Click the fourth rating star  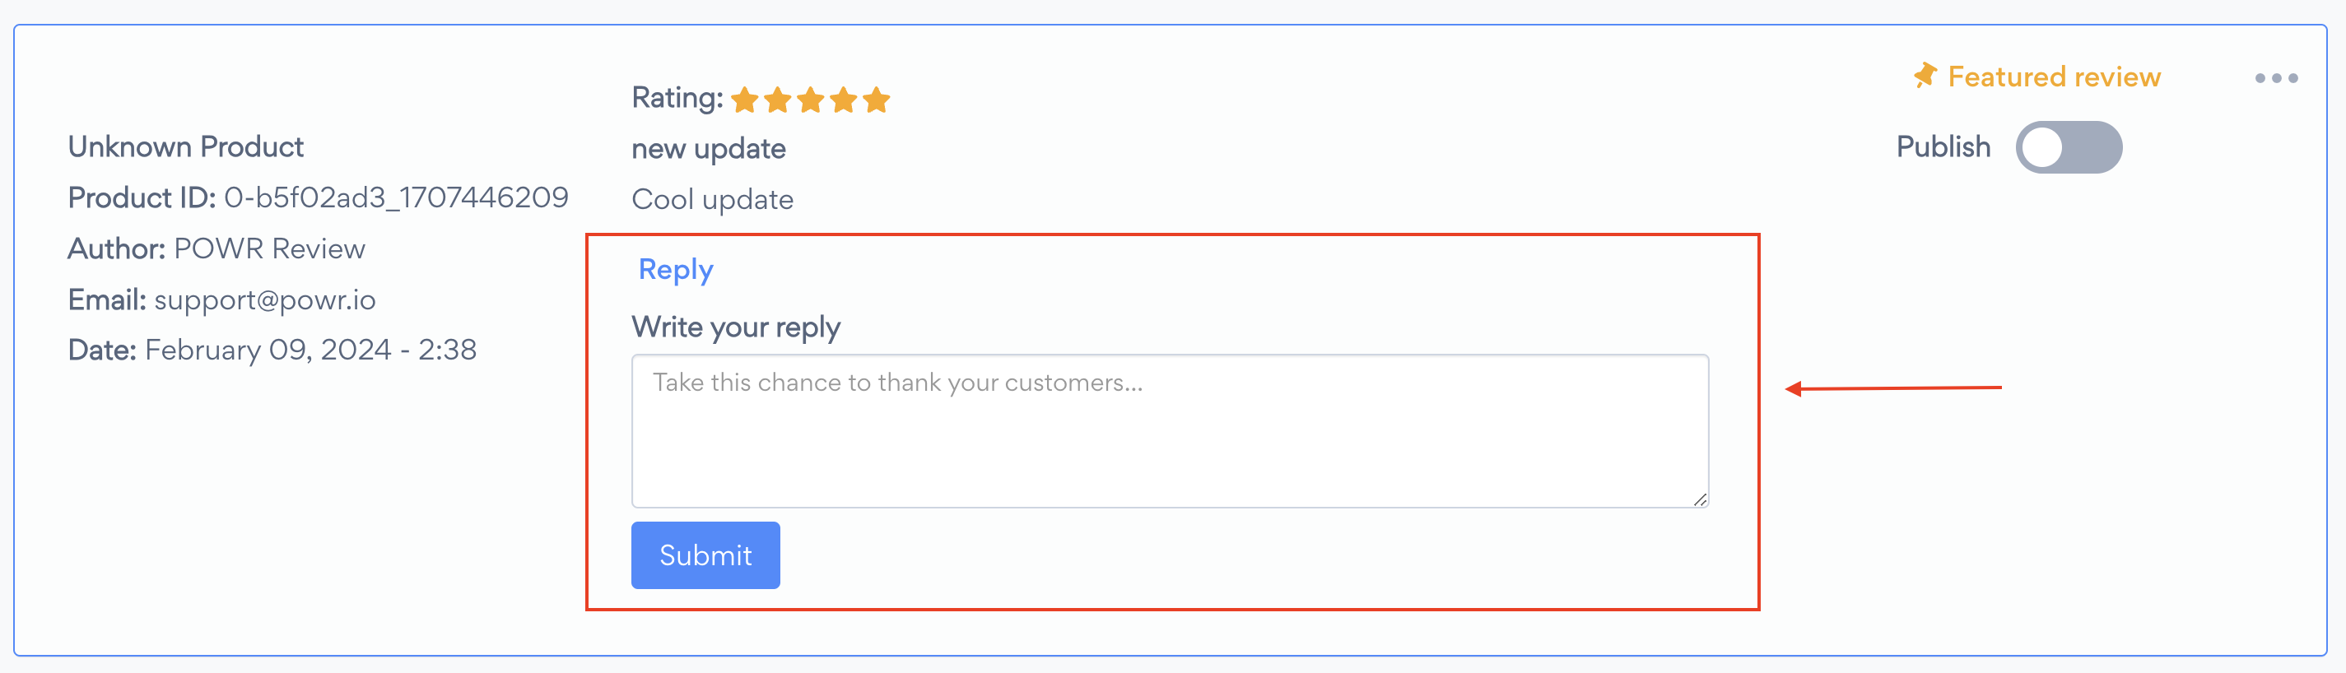coord(843,100)
